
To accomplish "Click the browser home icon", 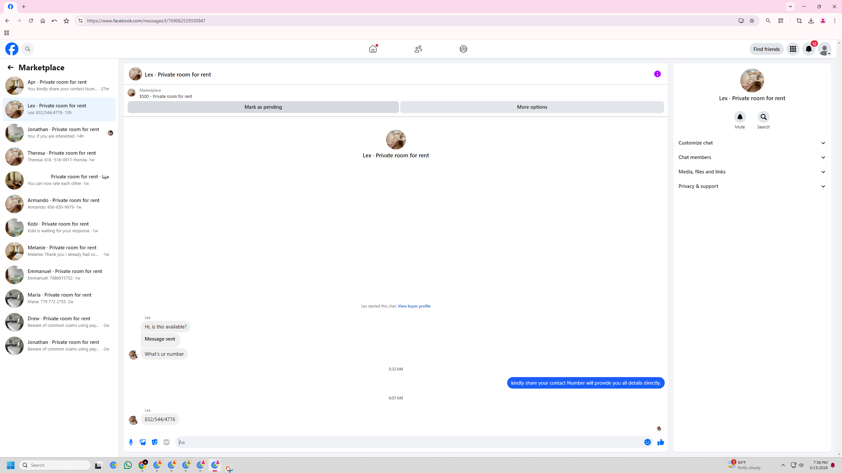I will (x=43, y=21).
